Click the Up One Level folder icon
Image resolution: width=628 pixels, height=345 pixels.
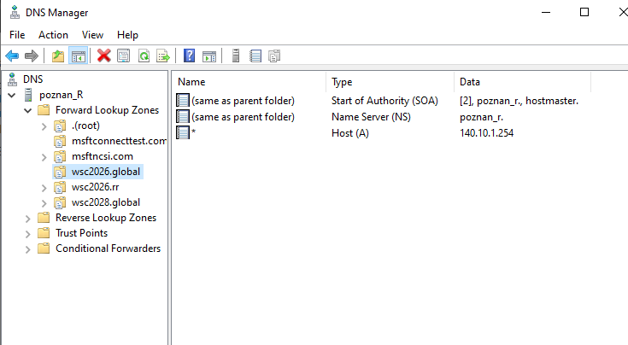coord(58,56)
